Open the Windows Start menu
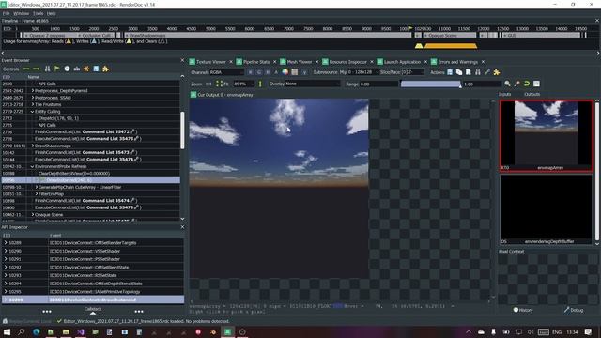 click(x=7, y=331)
